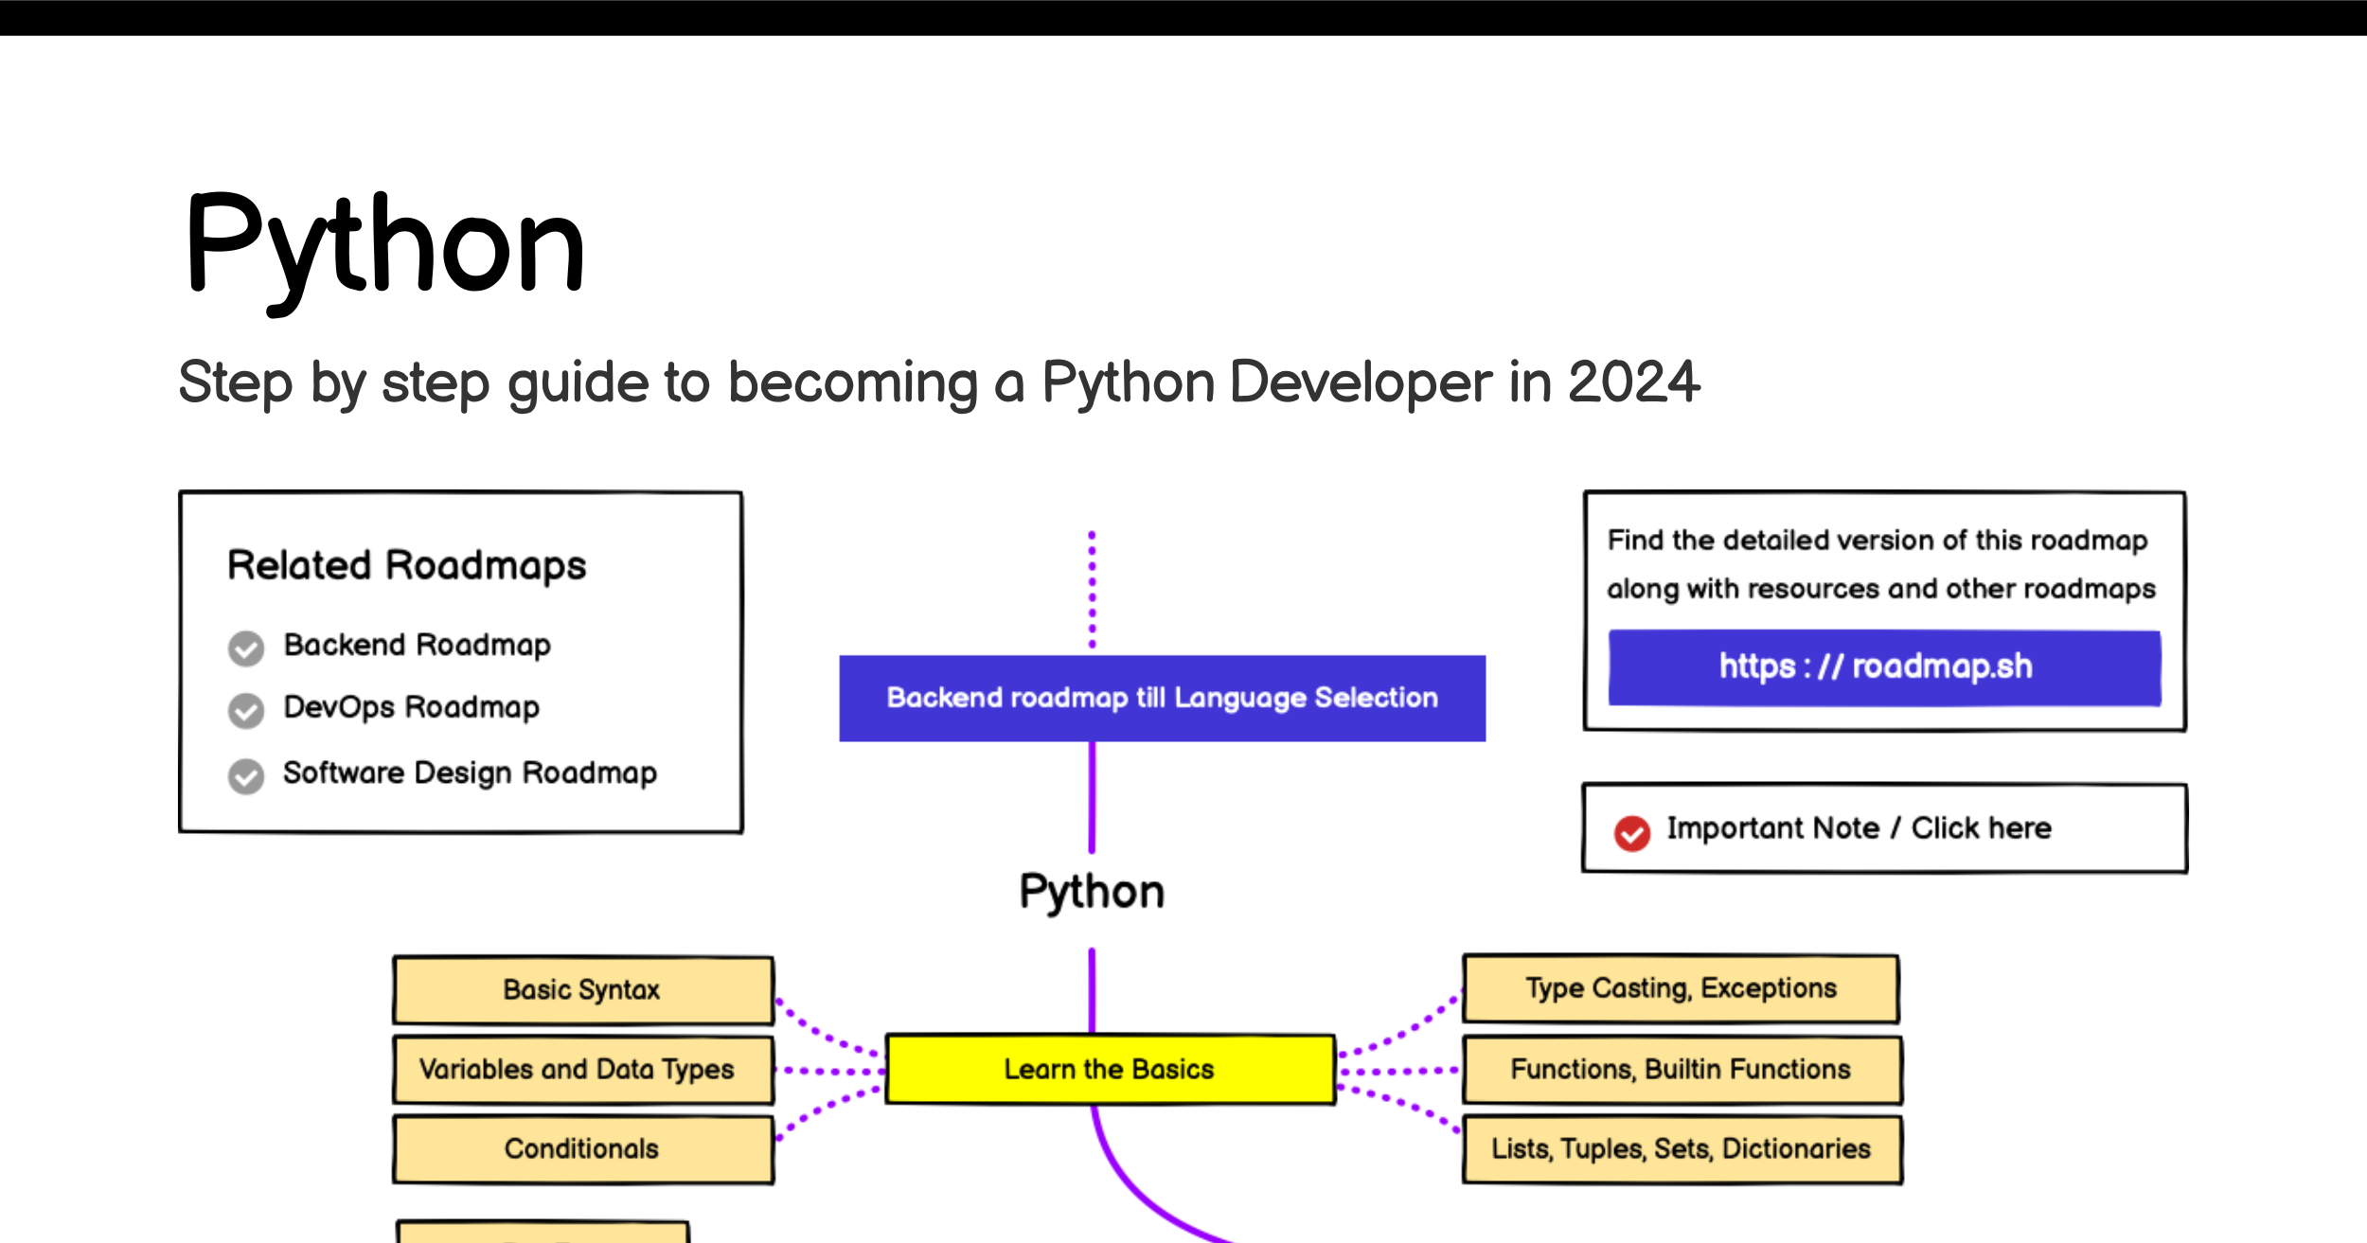Open the DevOps Roadmap link
This screenshot has width=2367, height=1243.
point(411,708)
